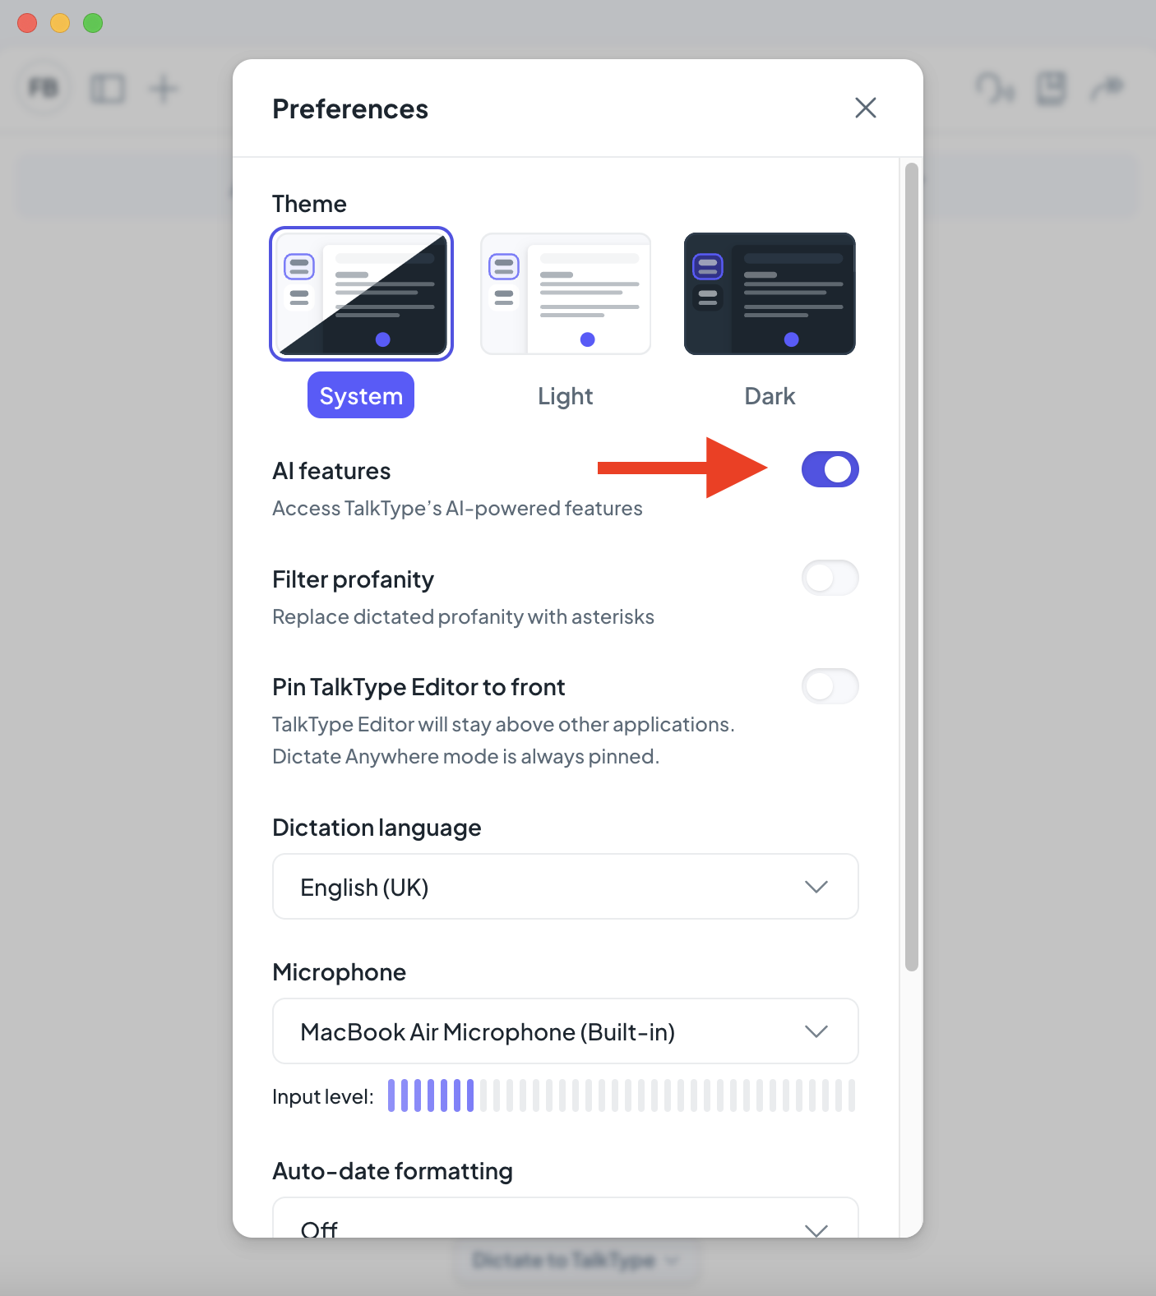Click the blurred dictation icon in top toolbar
Screen dimensions: 1156x1296
point(993,88)
